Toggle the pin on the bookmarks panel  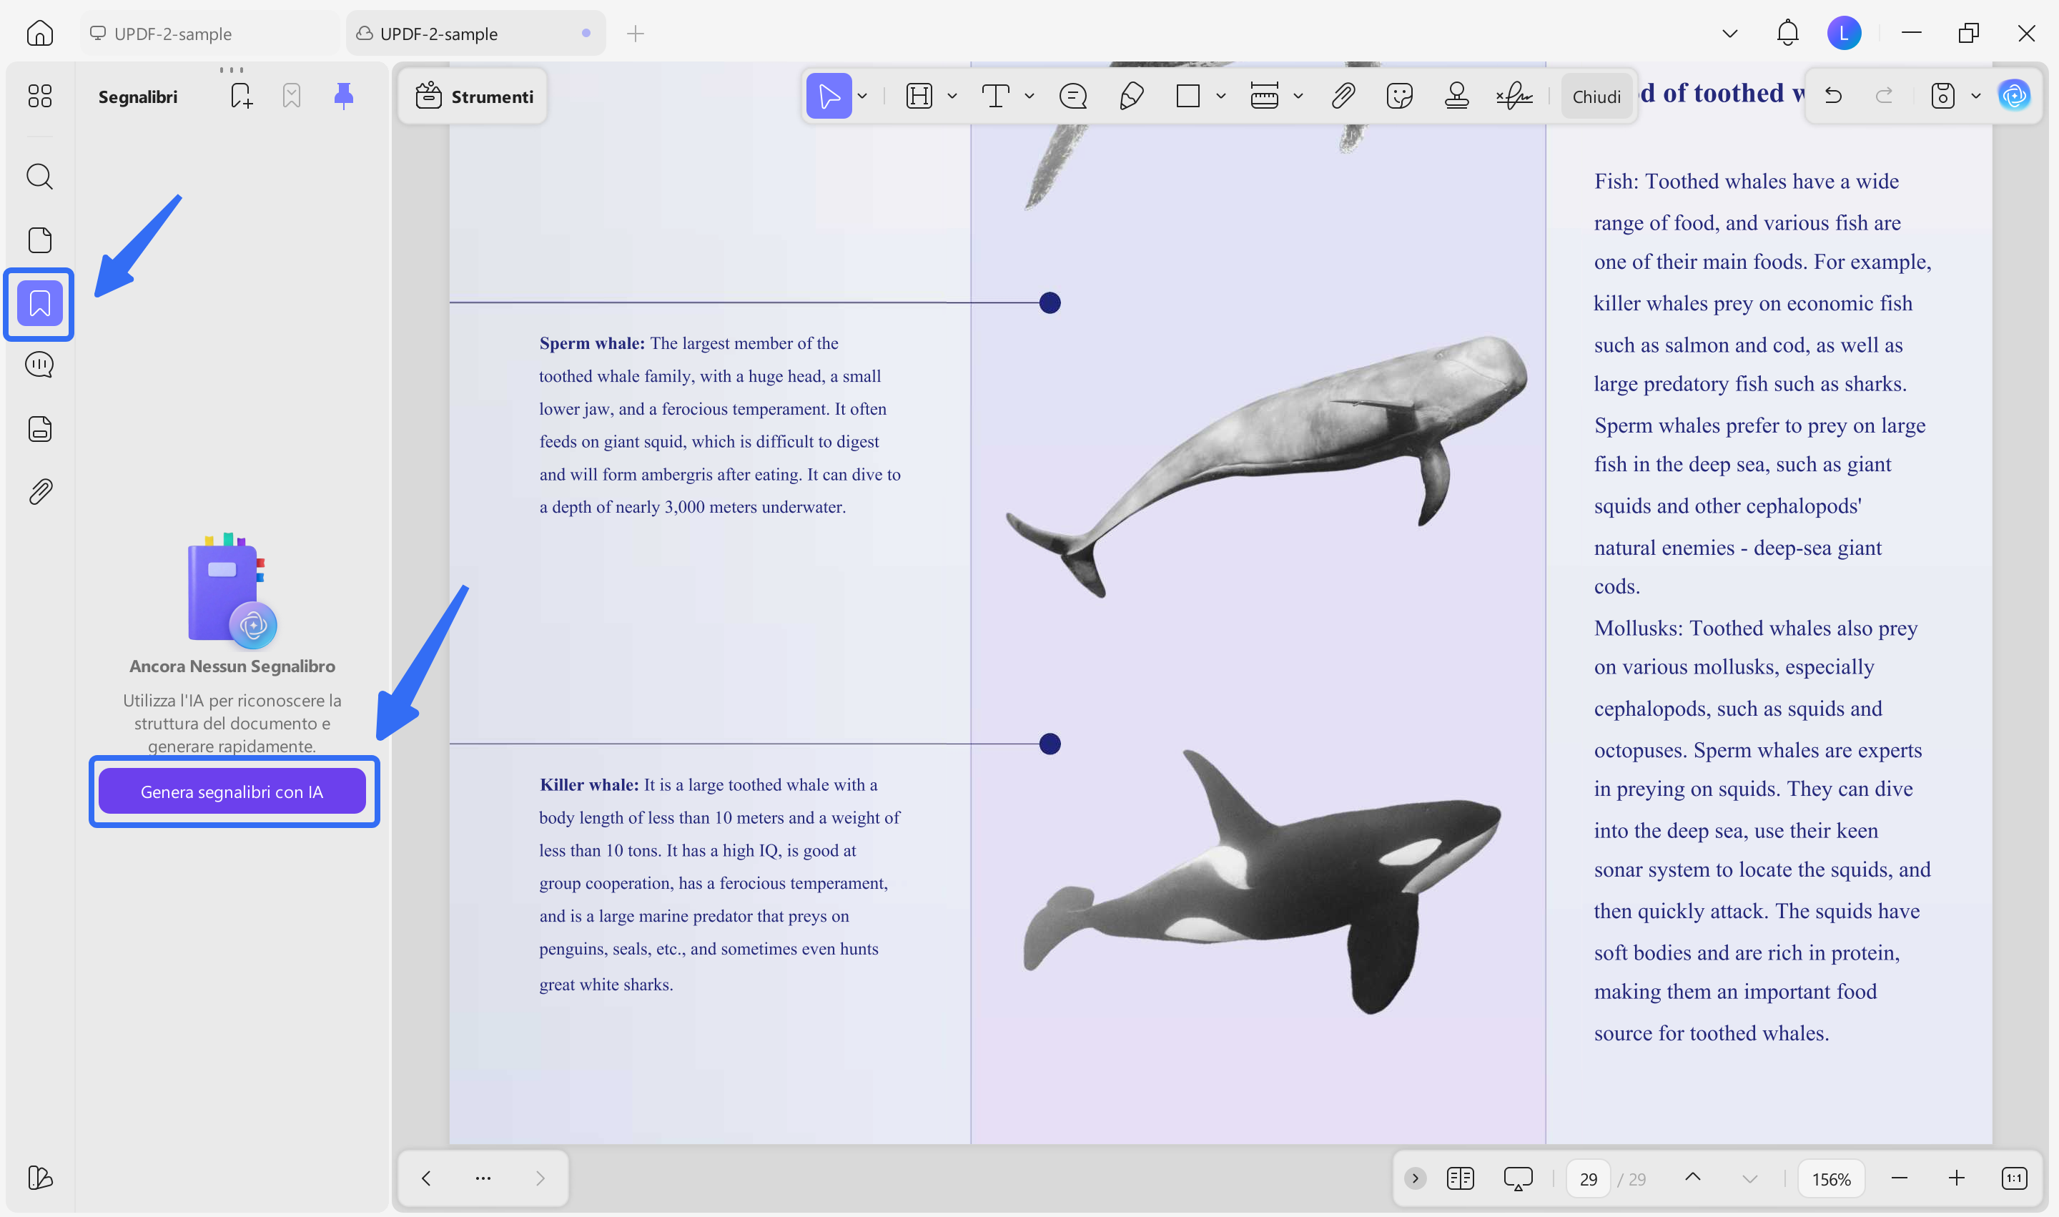344,96
